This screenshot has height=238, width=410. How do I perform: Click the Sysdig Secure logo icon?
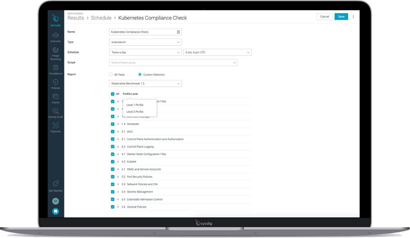(x=55, y=18)
